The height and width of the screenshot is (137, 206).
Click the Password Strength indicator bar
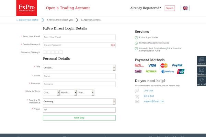[x=53, y=52]
